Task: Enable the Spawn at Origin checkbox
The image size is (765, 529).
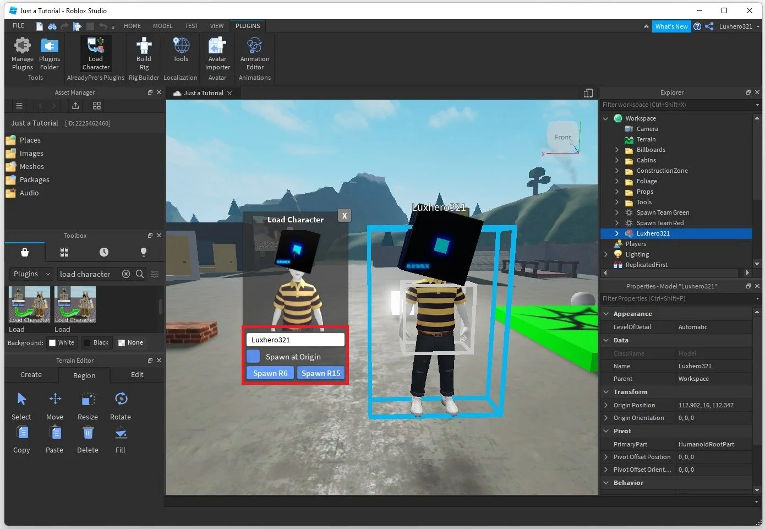Action: [253, 356]
